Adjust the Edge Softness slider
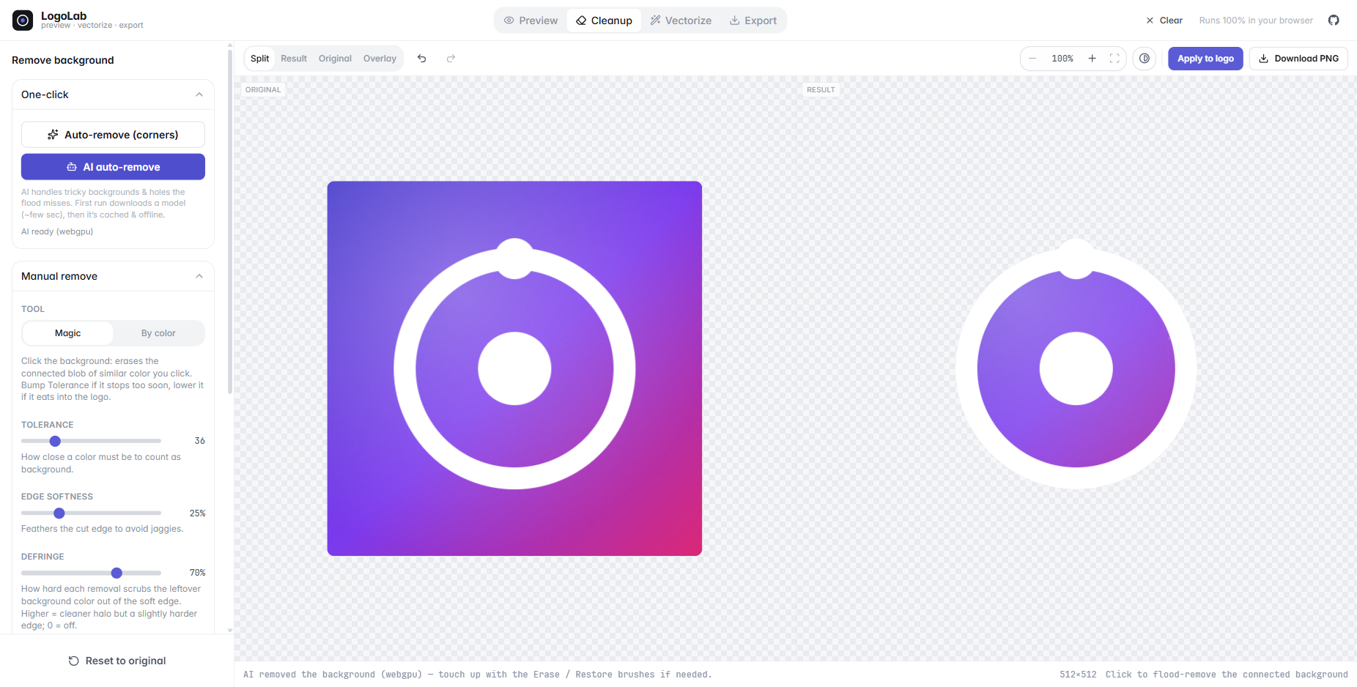Viewport: 1357px width, 687px height. click(x=91, y=513)
